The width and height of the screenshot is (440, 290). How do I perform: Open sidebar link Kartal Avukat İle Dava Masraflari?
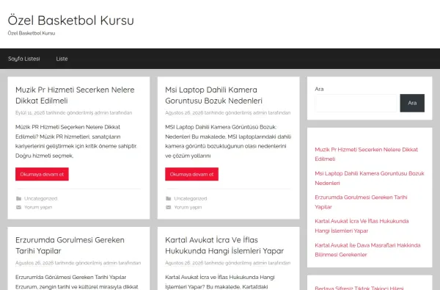tap(367, 250)
